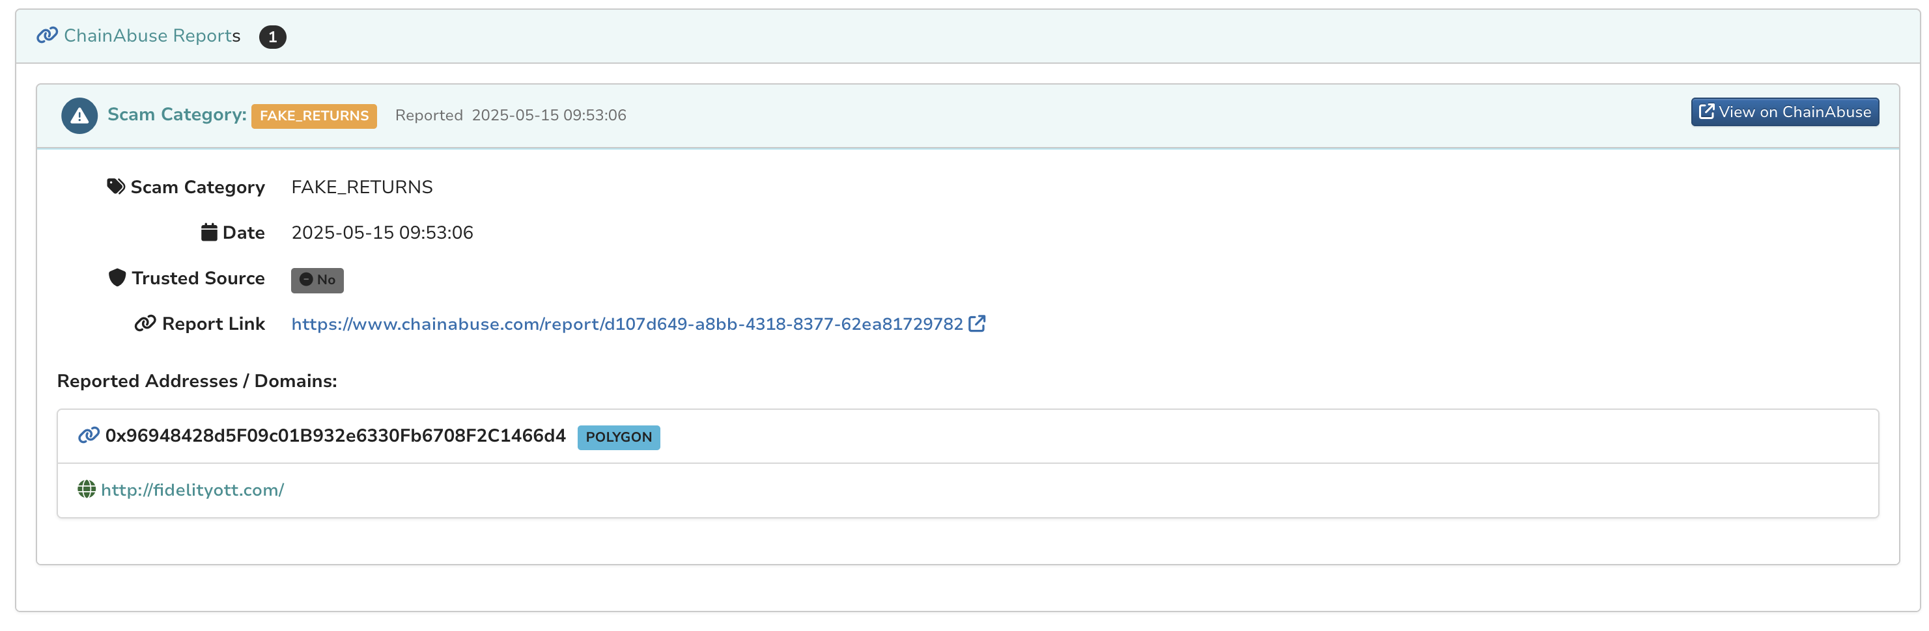Open the http://fidelityott.com/ link
Viewport: 1929px width, 631px height.
point(193,490)
